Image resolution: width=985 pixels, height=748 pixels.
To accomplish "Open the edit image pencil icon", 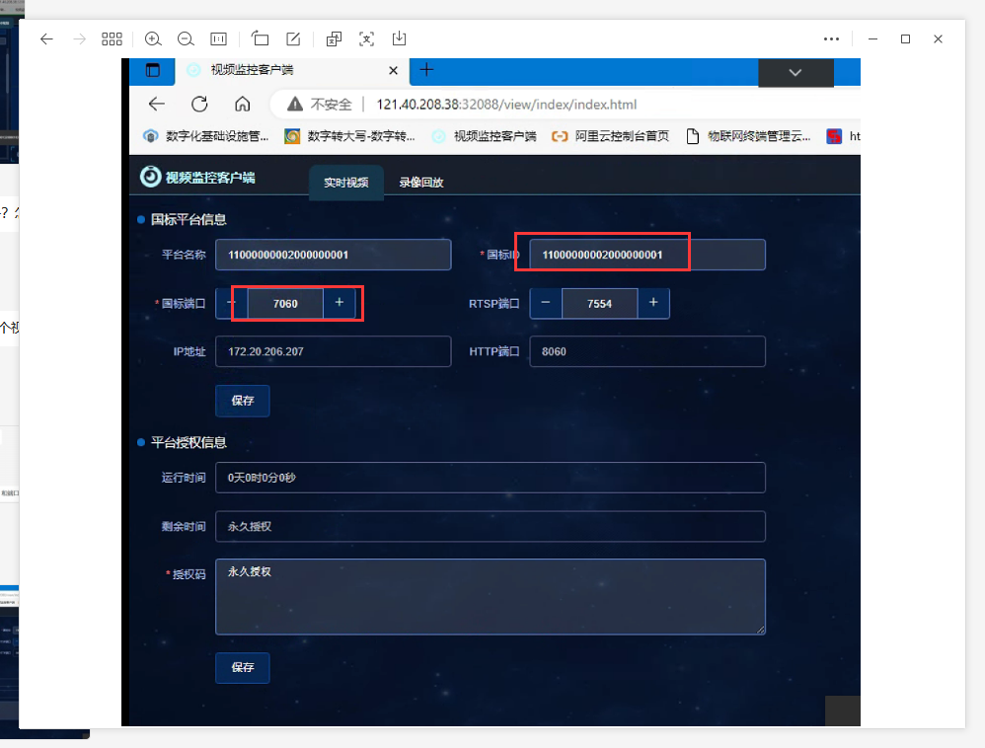I will pyautogui.click(x=293, y=38).
